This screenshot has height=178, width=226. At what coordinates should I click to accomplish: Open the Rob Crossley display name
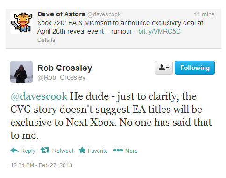tap(65, 68)
